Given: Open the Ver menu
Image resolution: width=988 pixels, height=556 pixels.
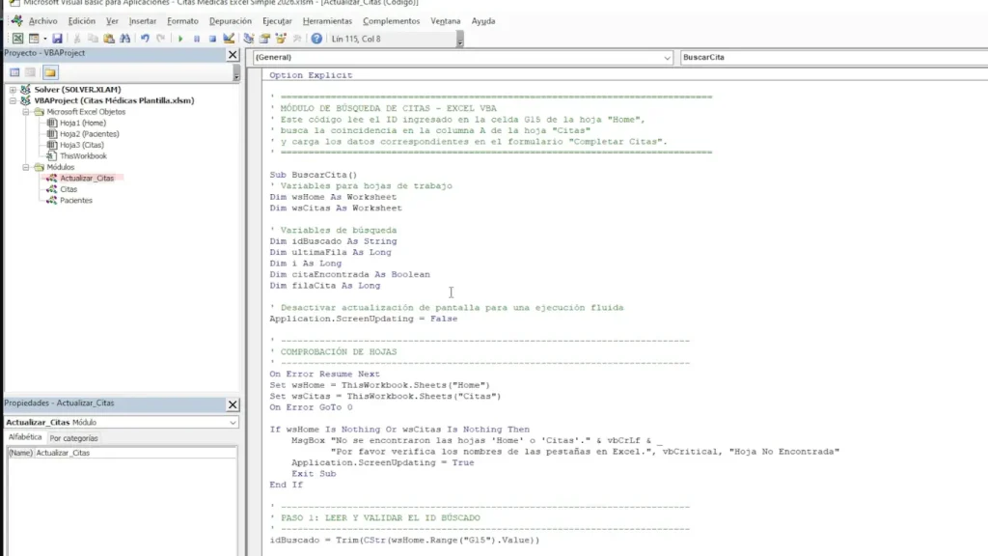Looking at the screenshot, I should click(x=112, y=21).
